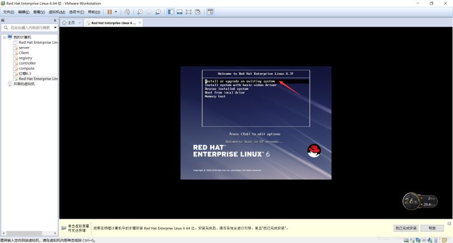The height and width of the screenshot is (243, 453).
Task: Switch to the 主页 tab
Action: click(x=69, y=23)
